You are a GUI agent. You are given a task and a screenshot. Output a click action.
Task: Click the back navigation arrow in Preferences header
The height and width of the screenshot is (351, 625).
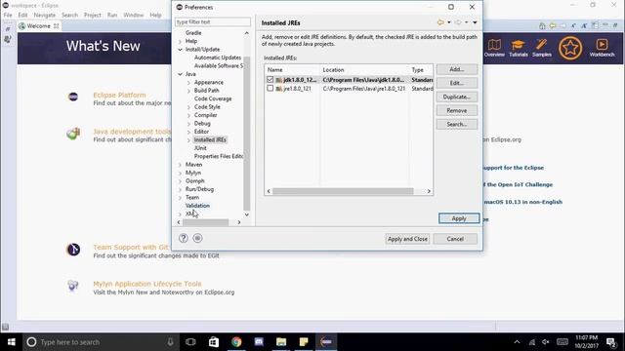[440, 22]
